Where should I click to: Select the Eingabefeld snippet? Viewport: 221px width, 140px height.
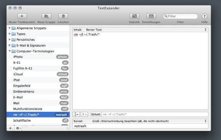point(38,86)
